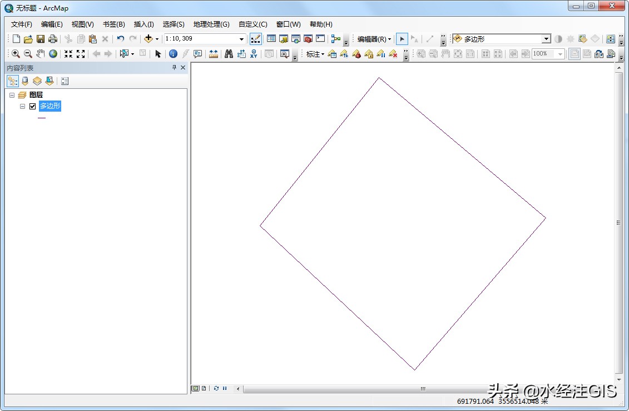Open the 帮助(H) menu
629x411 pixels.
(x=321, y=24)
